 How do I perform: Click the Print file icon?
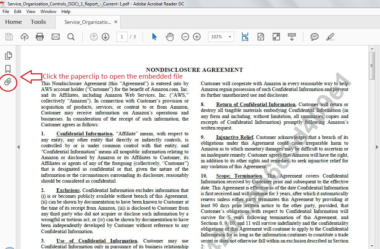point(40,36)
